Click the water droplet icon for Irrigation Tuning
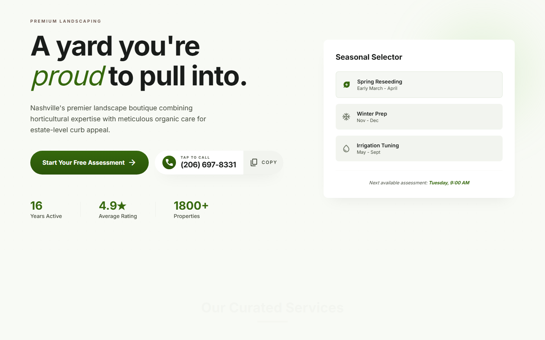 tap(346, 148)
